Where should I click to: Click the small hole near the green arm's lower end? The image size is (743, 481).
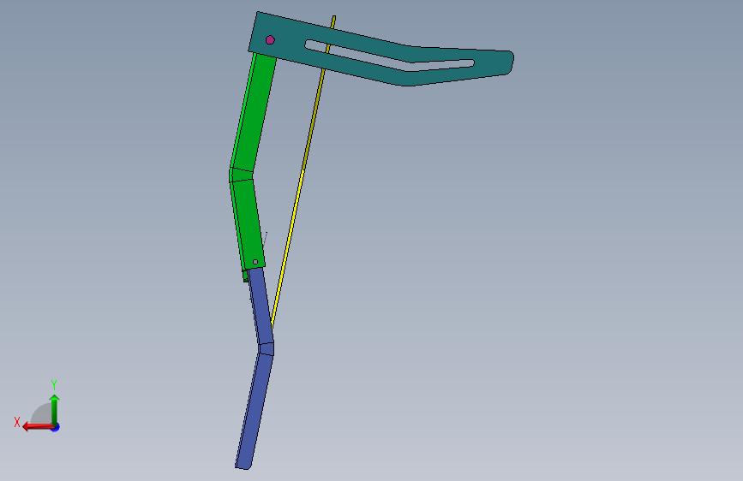pyautogui.click(x=255, y=262)
